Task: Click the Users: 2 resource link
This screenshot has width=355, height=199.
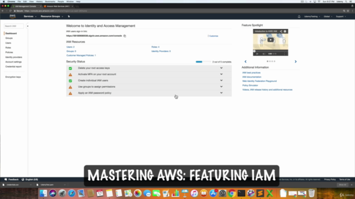Action: pyautogui.click(x=70, y=47)
